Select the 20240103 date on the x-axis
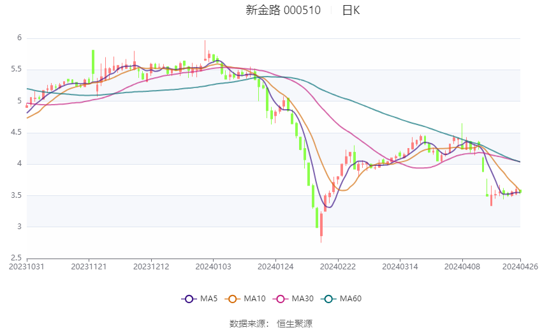 (213, 266)
